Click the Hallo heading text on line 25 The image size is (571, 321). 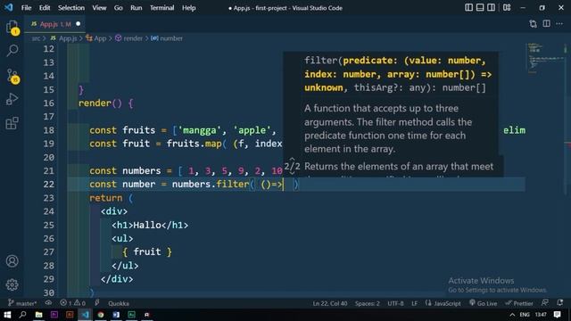point(147,226)
